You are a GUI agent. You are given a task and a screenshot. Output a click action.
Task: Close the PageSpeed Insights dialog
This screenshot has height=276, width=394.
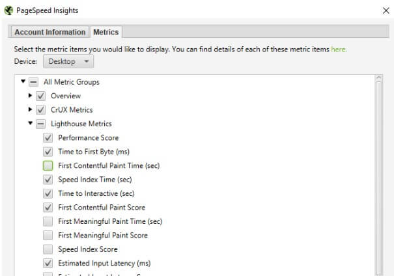pos(385,10)
